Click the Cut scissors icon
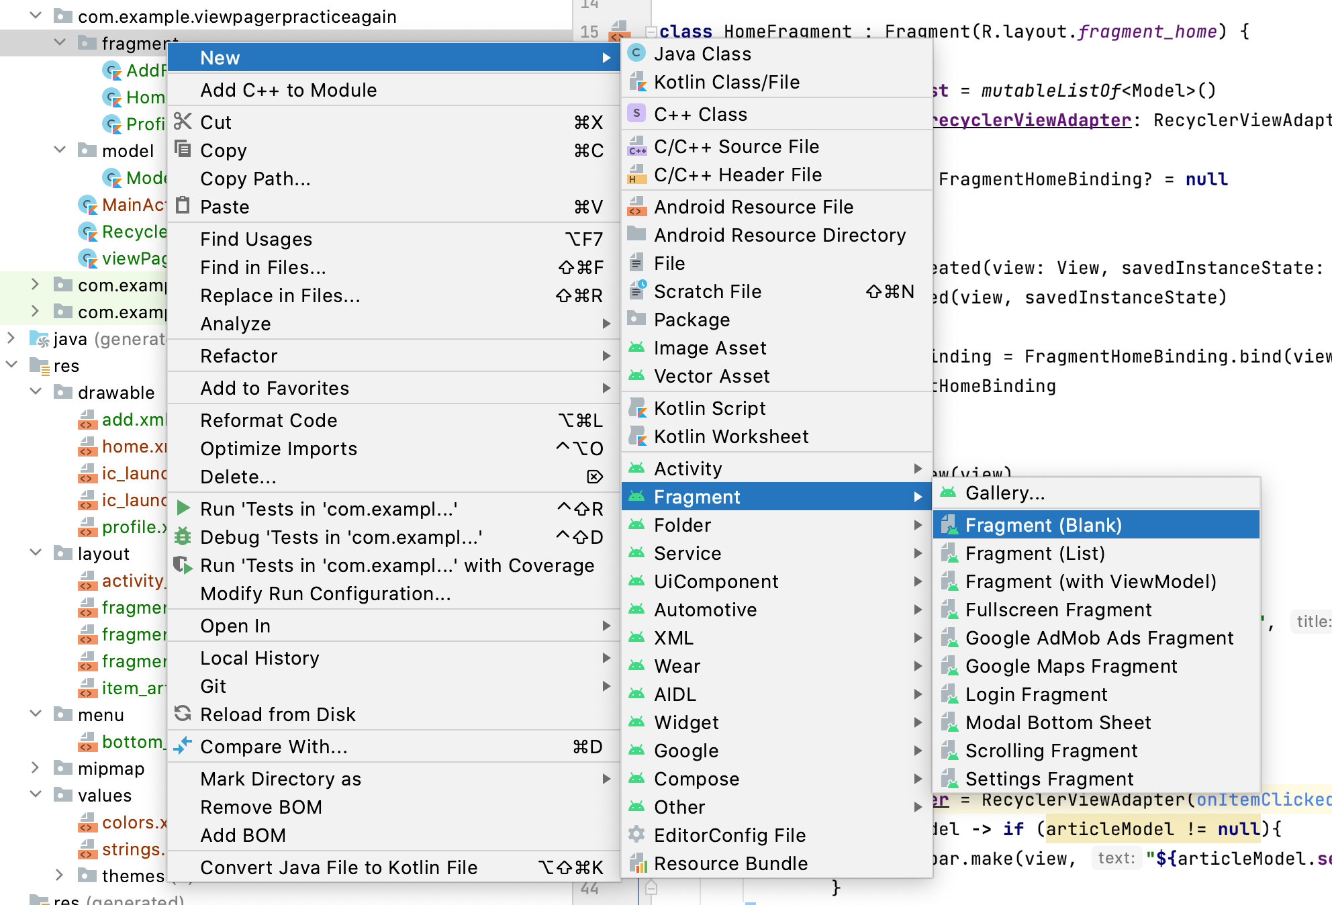This screenshot has width=1332, height=905. (183, 122)
